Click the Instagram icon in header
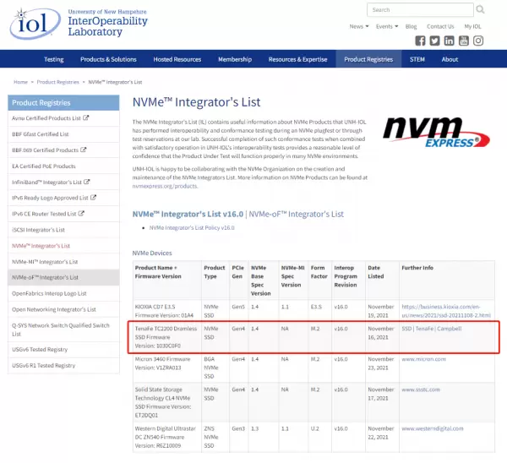 coord(479,41)
